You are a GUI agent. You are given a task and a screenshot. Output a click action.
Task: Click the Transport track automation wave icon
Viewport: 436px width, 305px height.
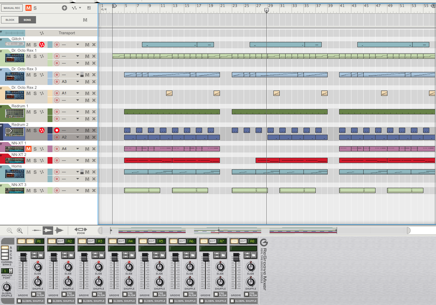42,33
